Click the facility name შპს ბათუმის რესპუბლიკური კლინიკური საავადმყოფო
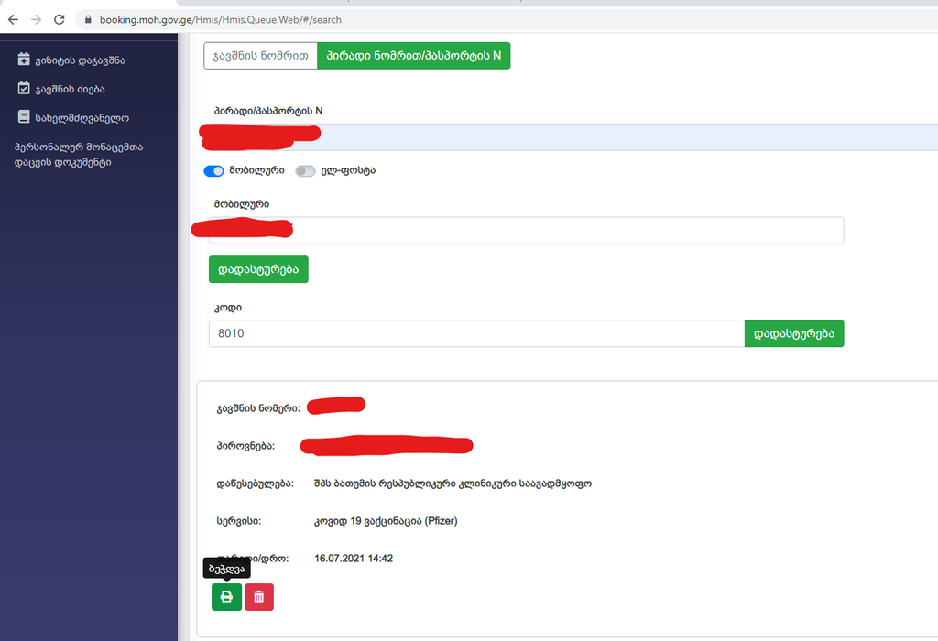This screenshot has height=641, width=938. [x=453, y=483]
